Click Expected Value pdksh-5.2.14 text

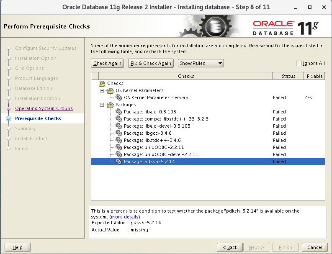click(146, 223)
